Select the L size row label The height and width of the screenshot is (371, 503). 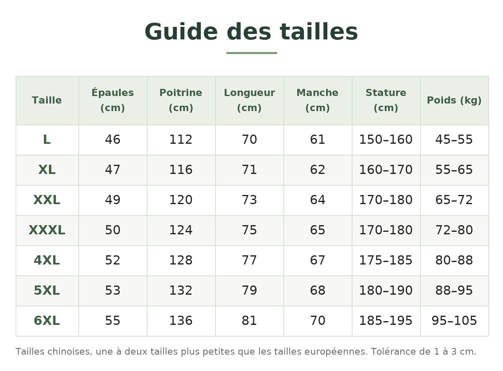coord(47,140)
